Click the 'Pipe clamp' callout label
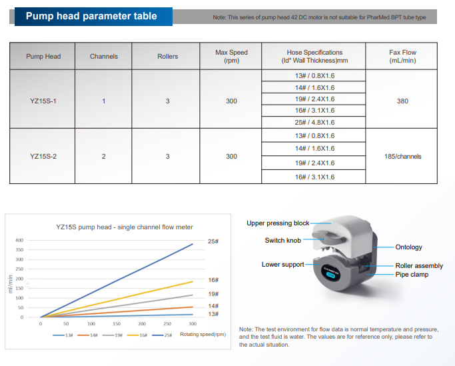The image size is (455, 366). 412,275
